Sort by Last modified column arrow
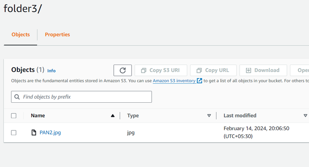The image size is (309, 167). click(x=305, y=116)
